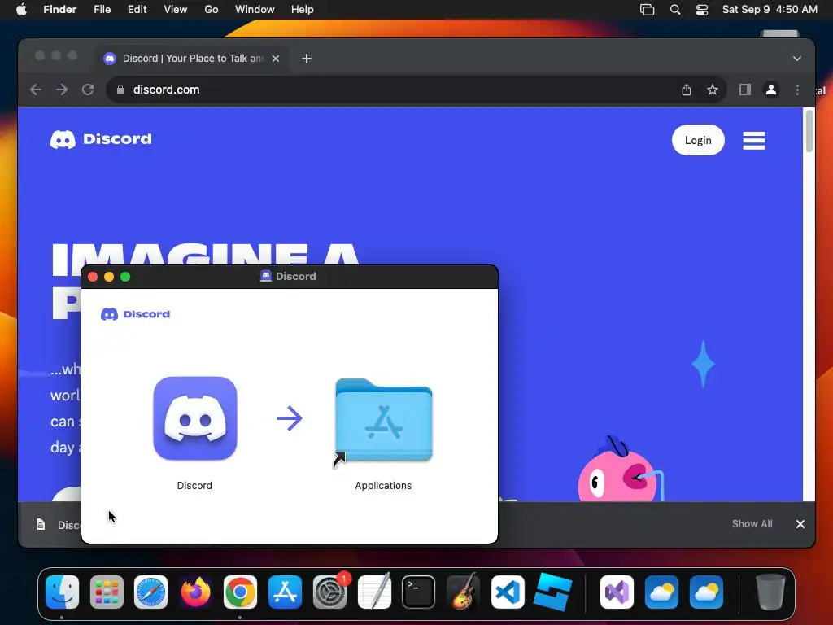The height and width of the screenshot is (625, 833).
Task: Click Chrome forward navigation arrow
Action: pyautogui.click(x=62, y=90)
